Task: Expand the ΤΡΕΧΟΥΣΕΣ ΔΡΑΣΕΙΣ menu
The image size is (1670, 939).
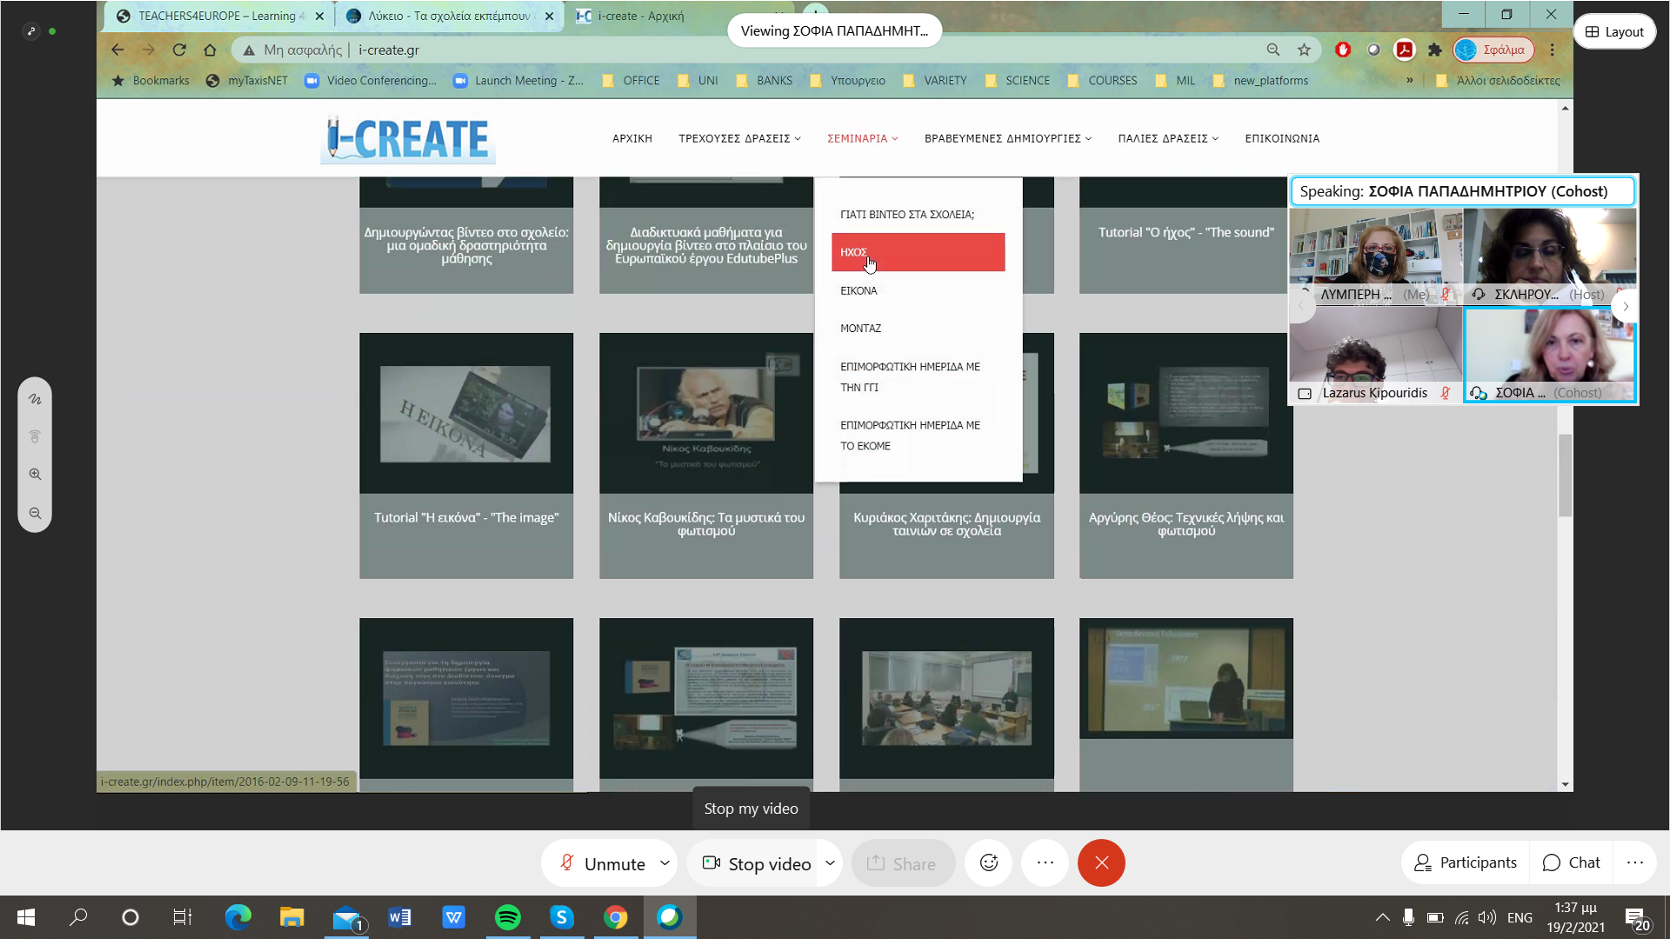Action: 739,138
